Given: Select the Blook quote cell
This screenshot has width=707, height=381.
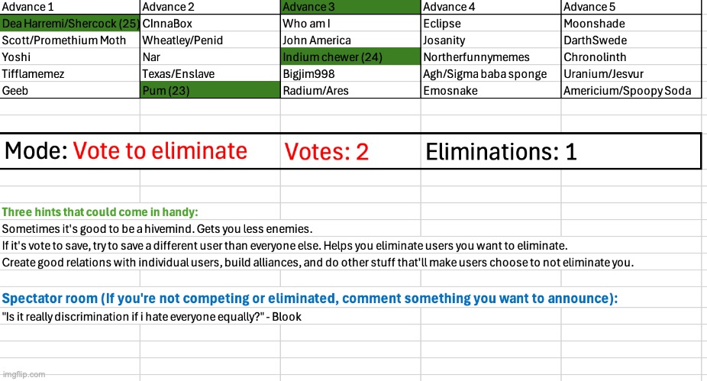Looking at the screenshot, I should [152, 317].
